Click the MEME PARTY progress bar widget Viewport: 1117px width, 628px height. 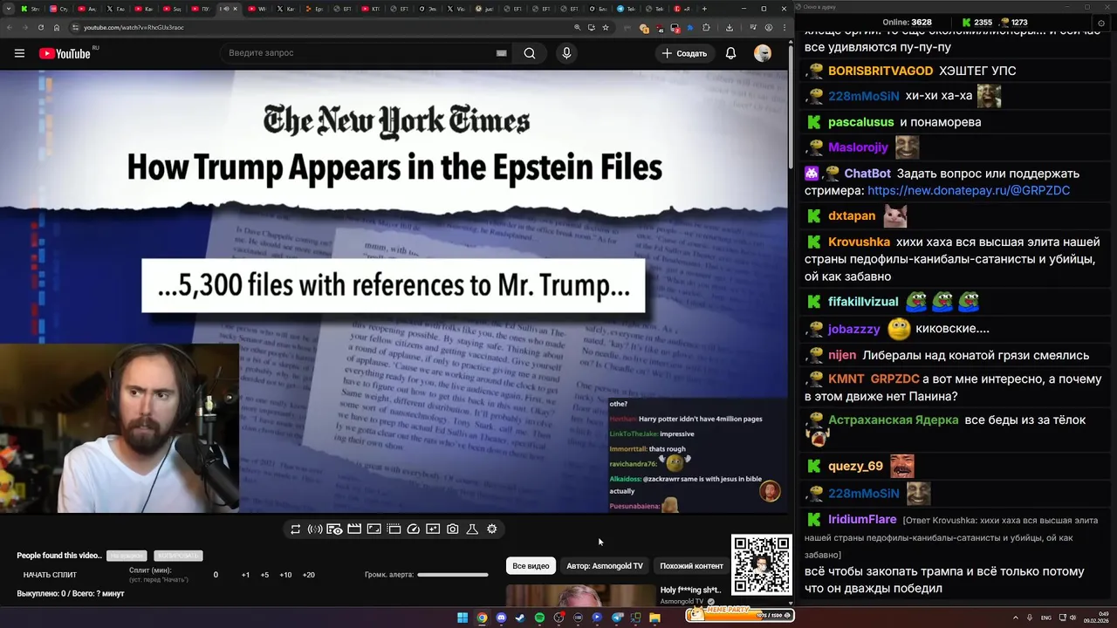click(x=740, y=614)
